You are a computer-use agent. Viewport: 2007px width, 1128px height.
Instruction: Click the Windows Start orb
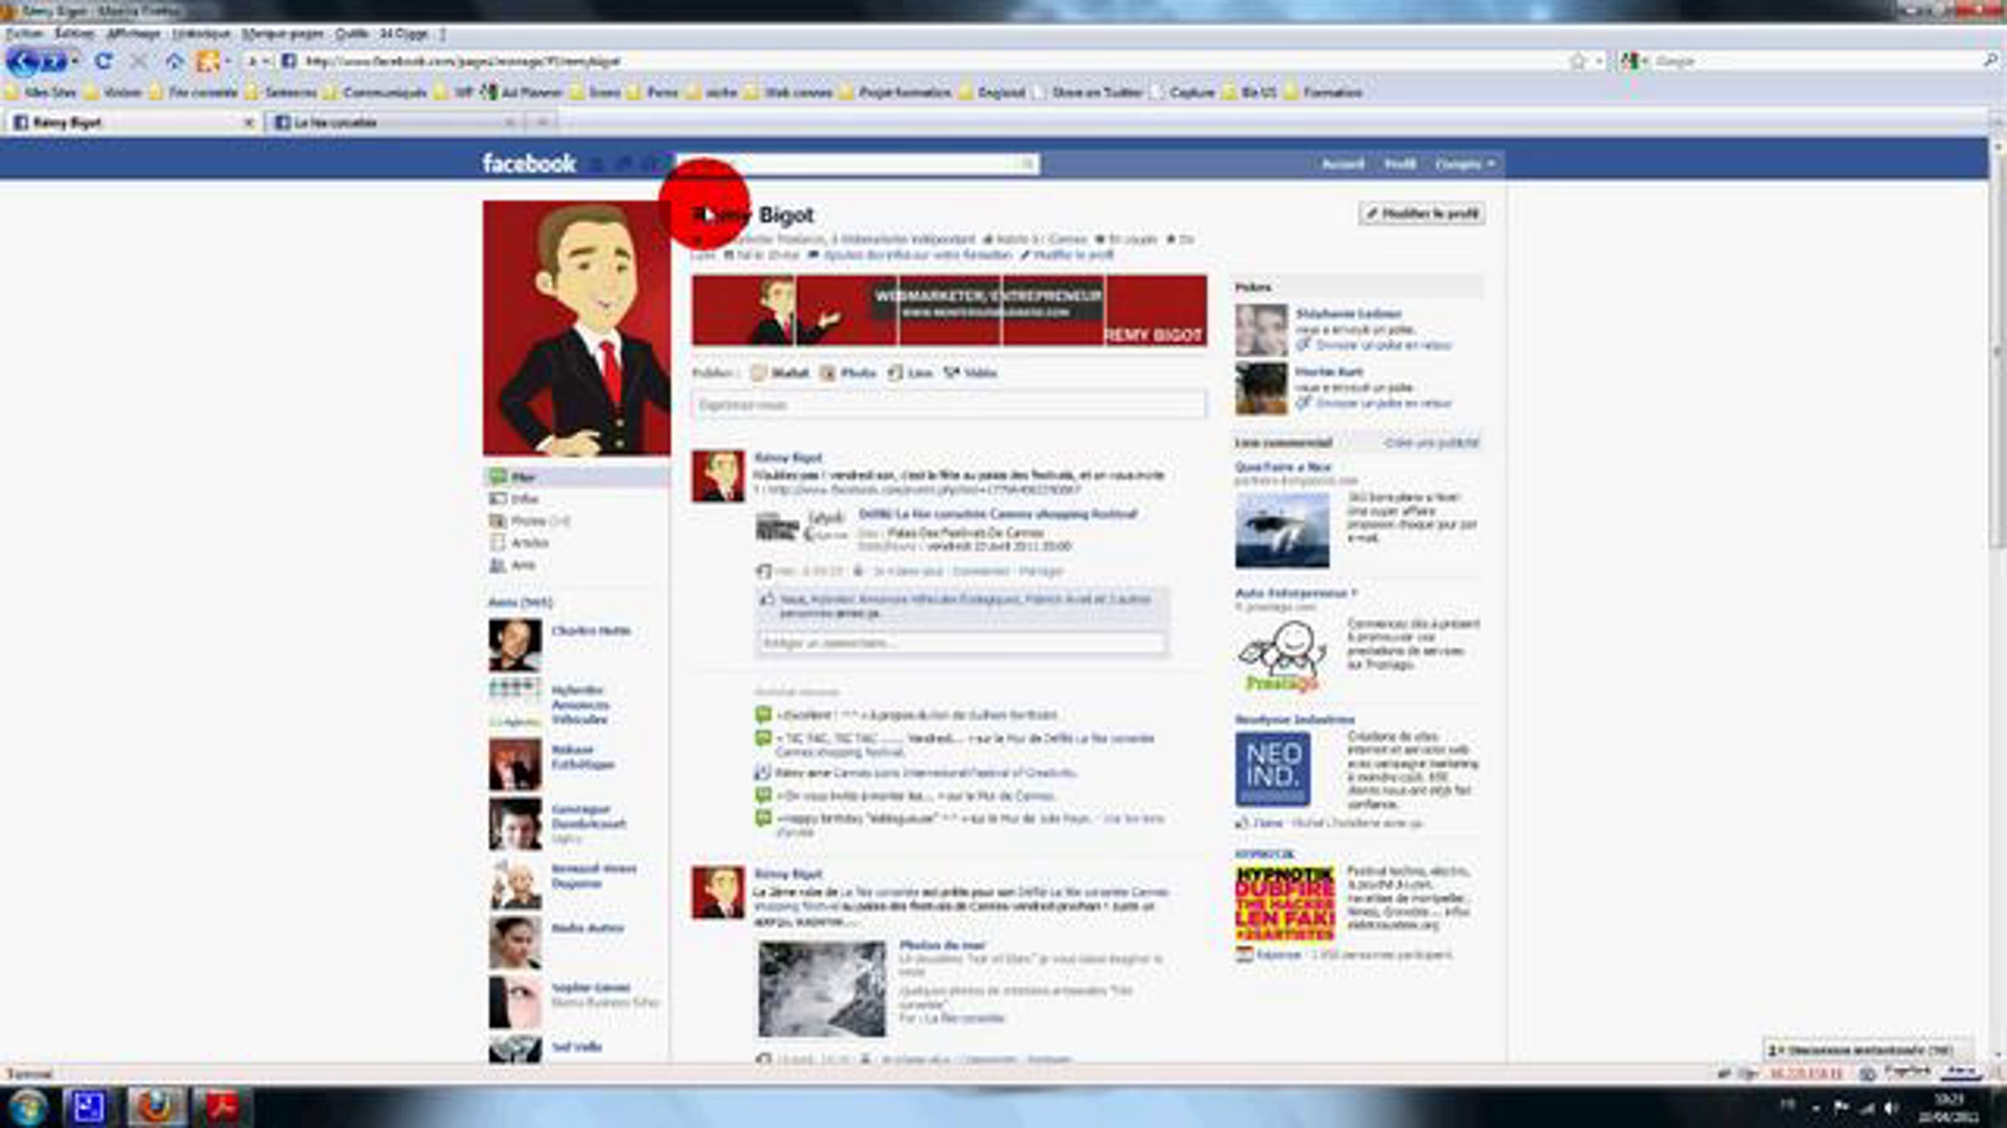click(27, 1108)
